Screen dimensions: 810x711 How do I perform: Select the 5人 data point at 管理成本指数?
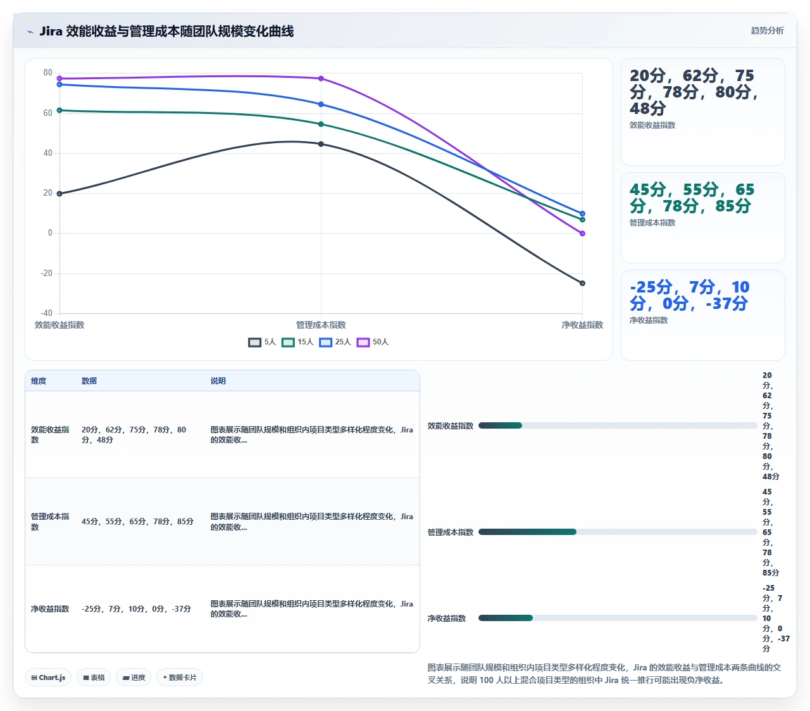pyautogui.click(x=321, y=144)
